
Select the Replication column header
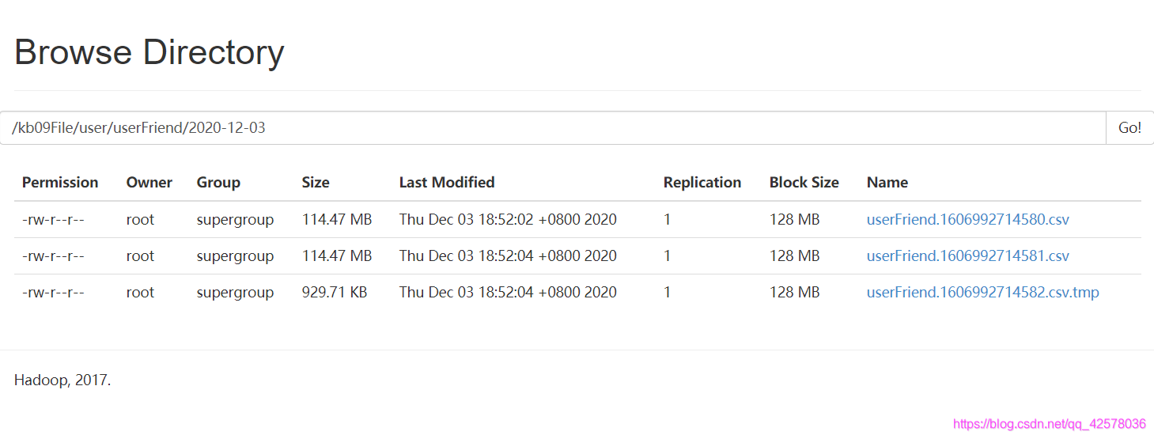coord(702,182)
